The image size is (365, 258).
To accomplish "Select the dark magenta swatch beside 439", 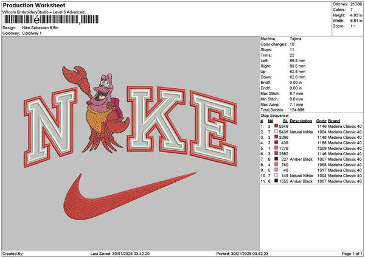I will (x=276, y=142).
